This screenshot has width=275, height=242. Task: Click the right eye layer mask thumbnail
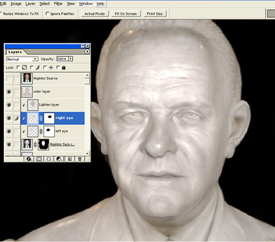coord(49,118)
